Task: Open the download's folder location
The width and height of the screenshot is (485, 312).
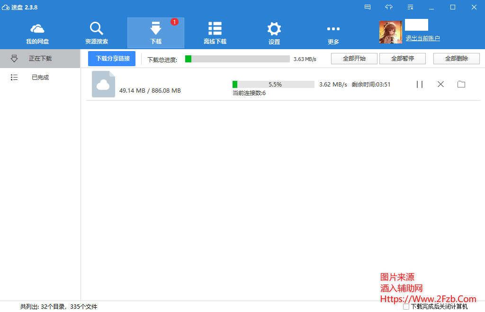Action: pos(461,84)
